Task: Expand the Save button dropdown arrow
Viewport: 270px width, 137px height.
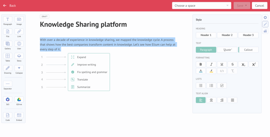Action: point(246,6)
